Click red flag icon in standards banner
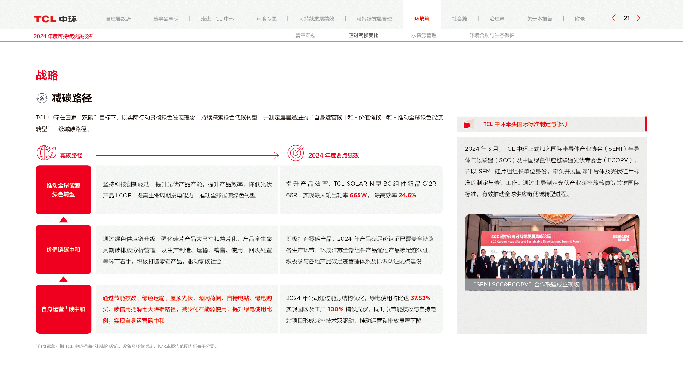The height and width of the screenshot is (384, 683). [468, 124]
